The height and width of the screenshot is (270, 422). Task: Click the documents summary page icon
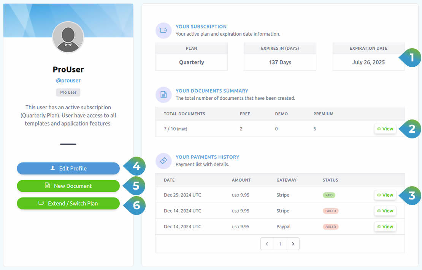[163, 94]
